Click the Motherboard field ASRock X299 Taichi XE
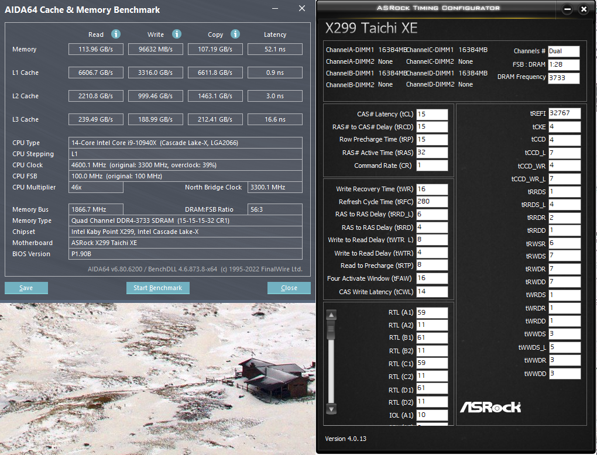 186,243
